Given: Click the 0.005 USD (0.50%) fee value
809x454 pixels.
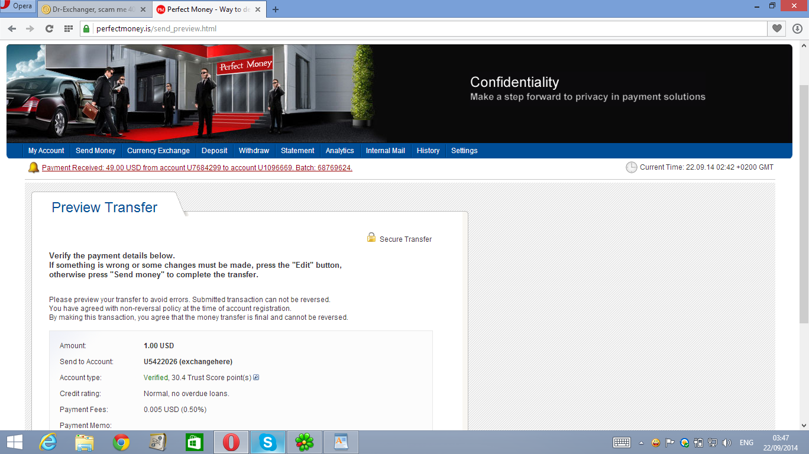Looking at the screenshot, I should point(175,409).
